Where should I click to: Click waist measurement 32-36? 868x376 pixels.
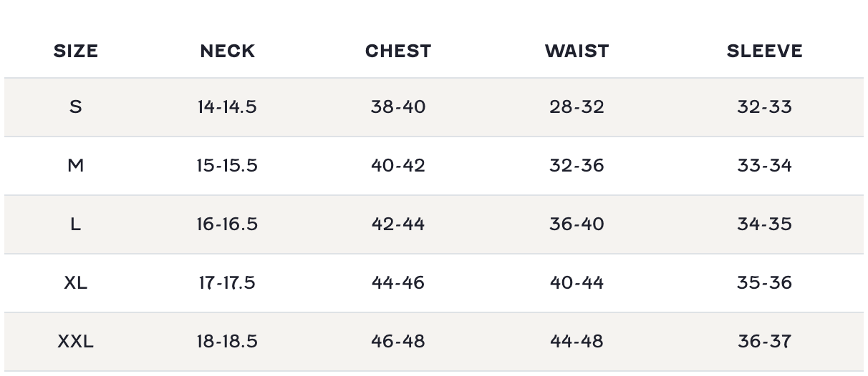click(x=577, y=166)
